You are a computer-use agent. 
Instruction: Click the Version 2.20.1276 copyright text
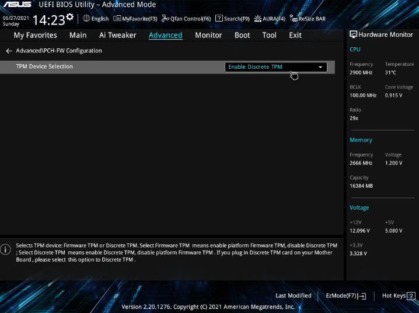pos(208,307)
